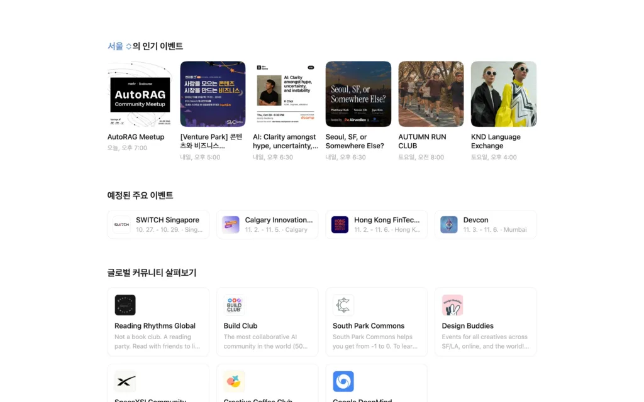Click the 내일, 오후 5:00 event time
This screenshot has height=402, width=644.
coord(200,157)
